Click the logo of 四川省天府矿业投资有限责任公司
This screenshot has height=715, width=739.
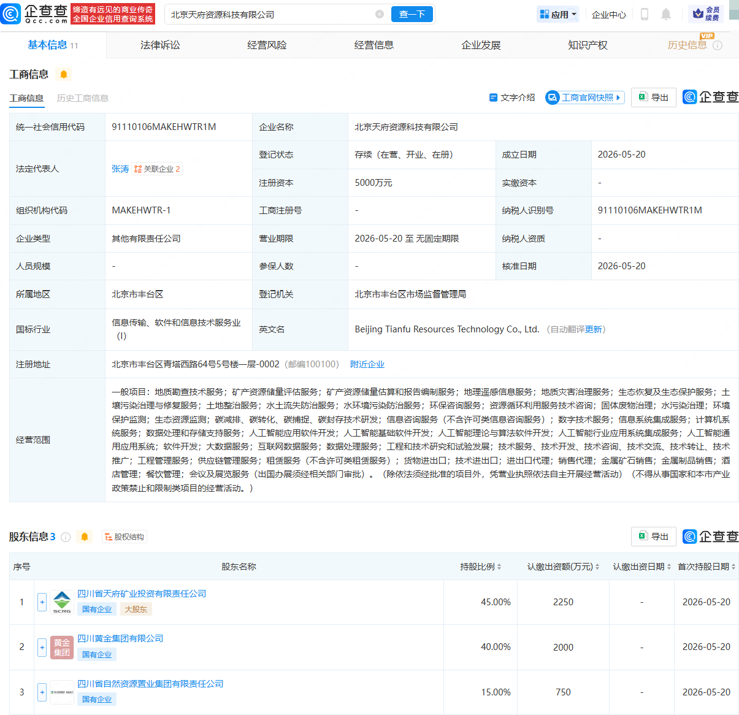tap(62, 602)
